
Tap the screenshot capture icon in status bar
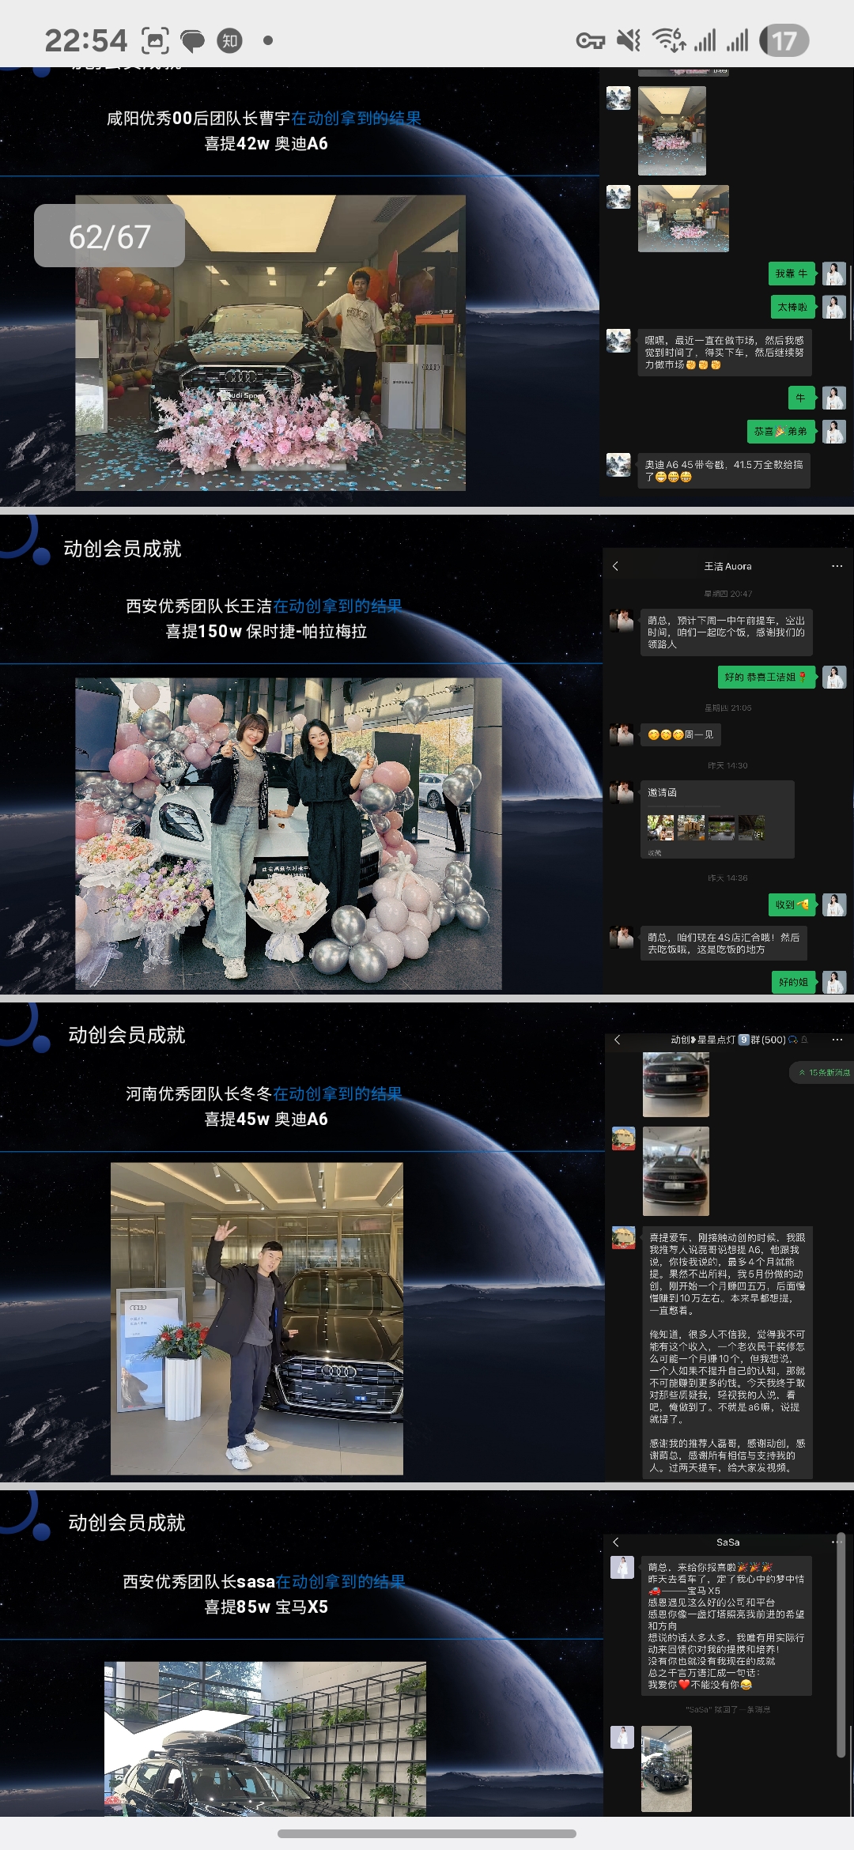tap(155, 40)
